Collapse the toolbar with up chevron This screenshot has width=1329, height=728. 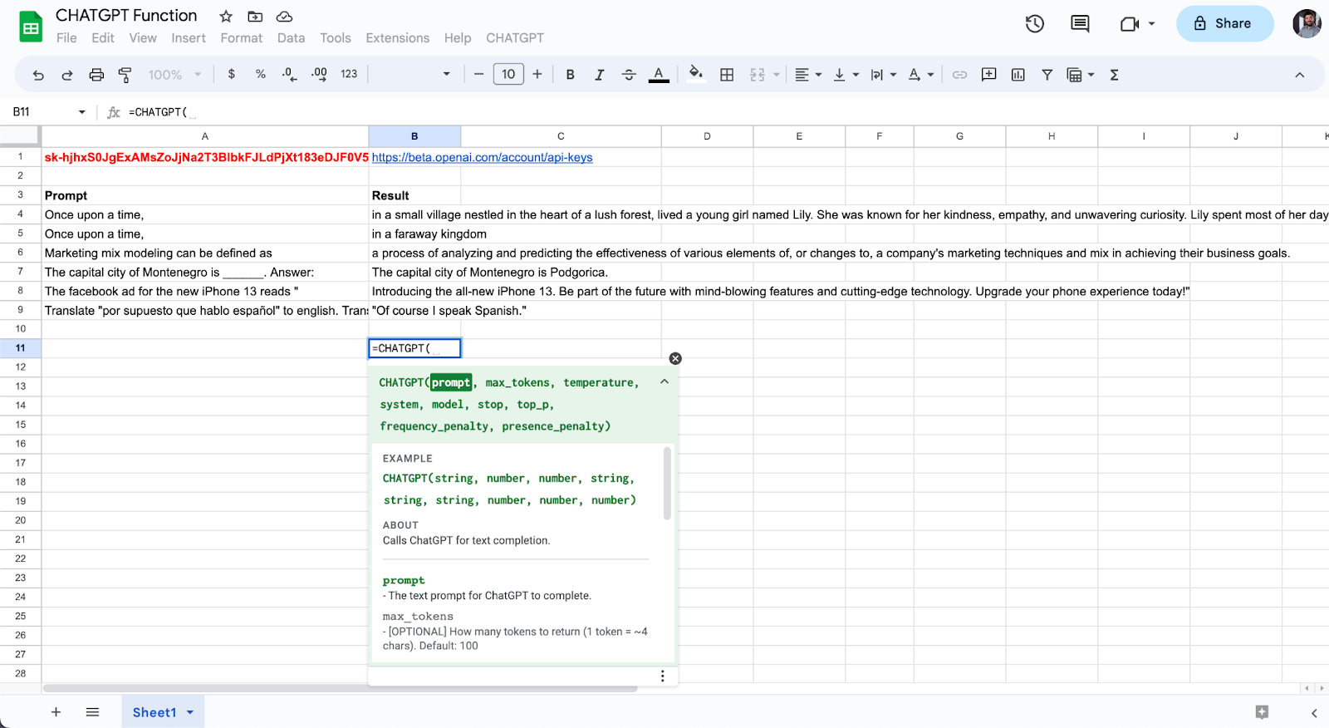click(x=1299, y=75)
